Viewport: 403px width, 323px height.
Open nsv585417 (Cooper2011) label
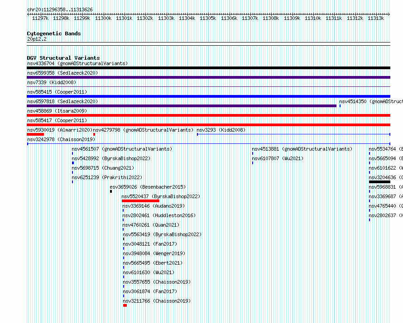pyautogui.click(x=57, y=120)
